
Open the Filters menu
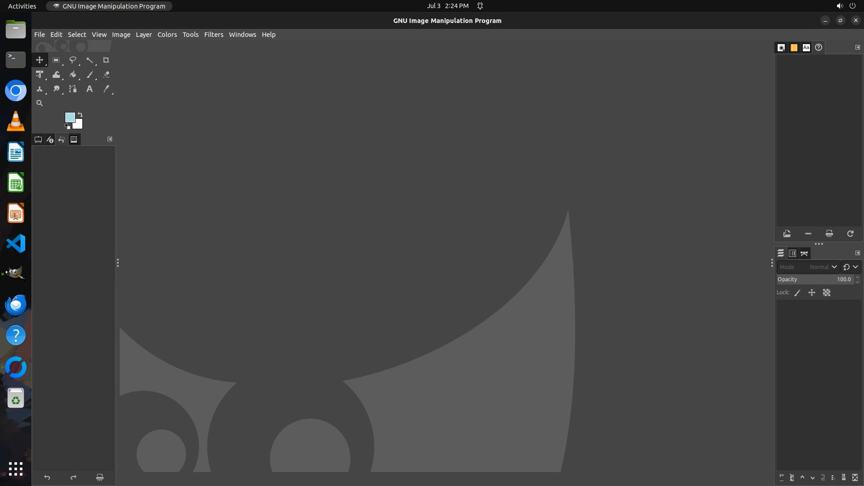click(x=213, y=35)
